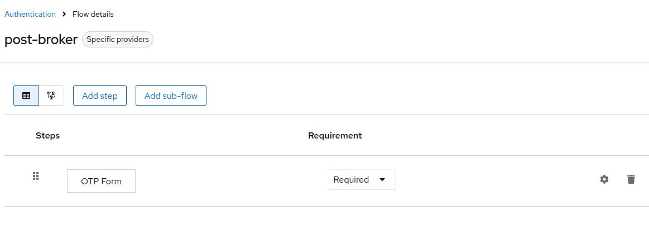Click blank area below the steps table

point(324,219)
